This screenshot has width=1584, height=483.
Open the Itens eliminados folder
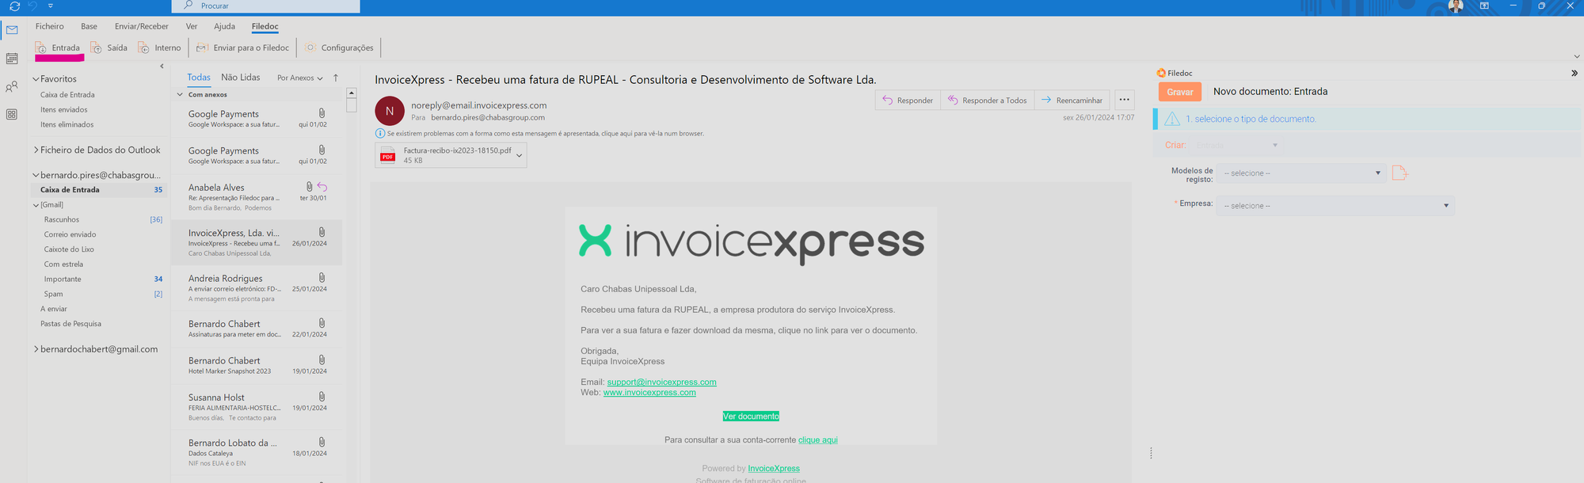(x=67, y=125)
